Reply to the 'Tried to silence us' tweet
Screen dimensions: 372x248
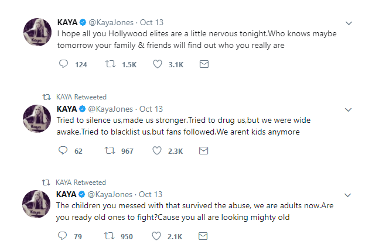(x=64, y=150)
